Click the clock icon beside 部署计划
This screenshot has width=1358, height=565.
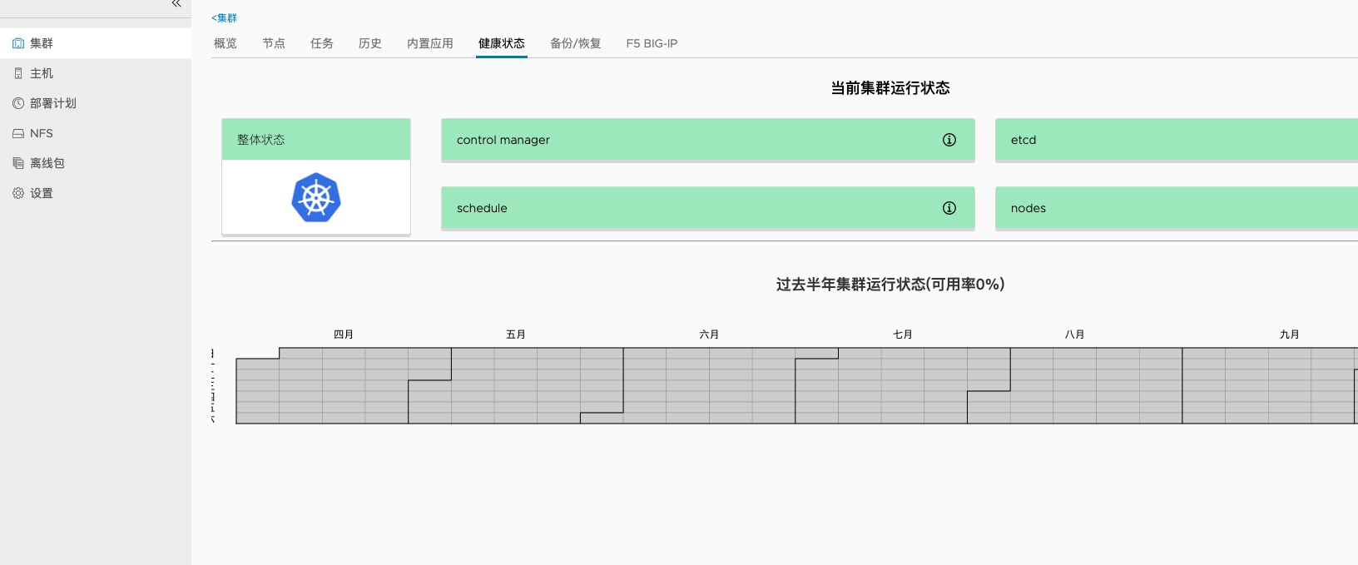18,103
